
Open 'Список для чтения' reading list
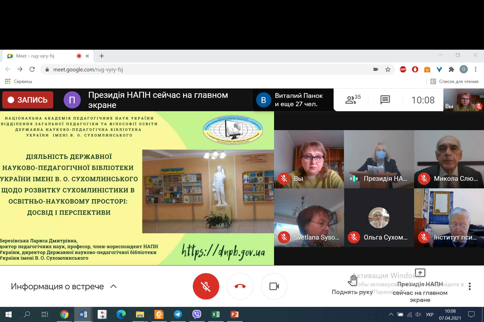[454, 81]
